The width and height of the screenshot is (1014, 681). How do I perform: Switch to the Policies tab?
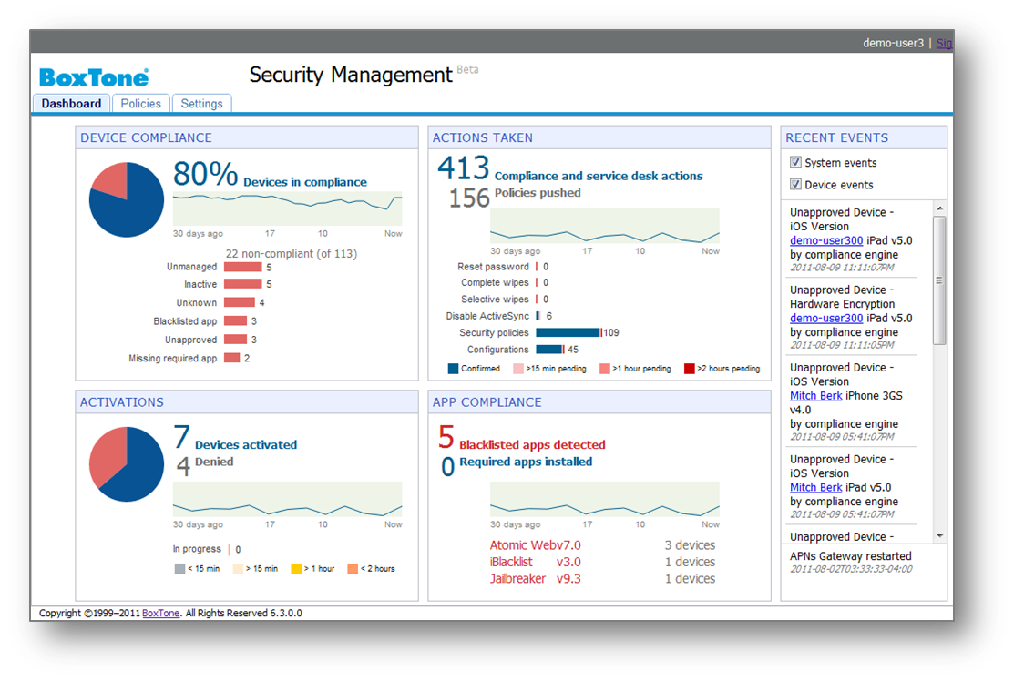(141, 104)
